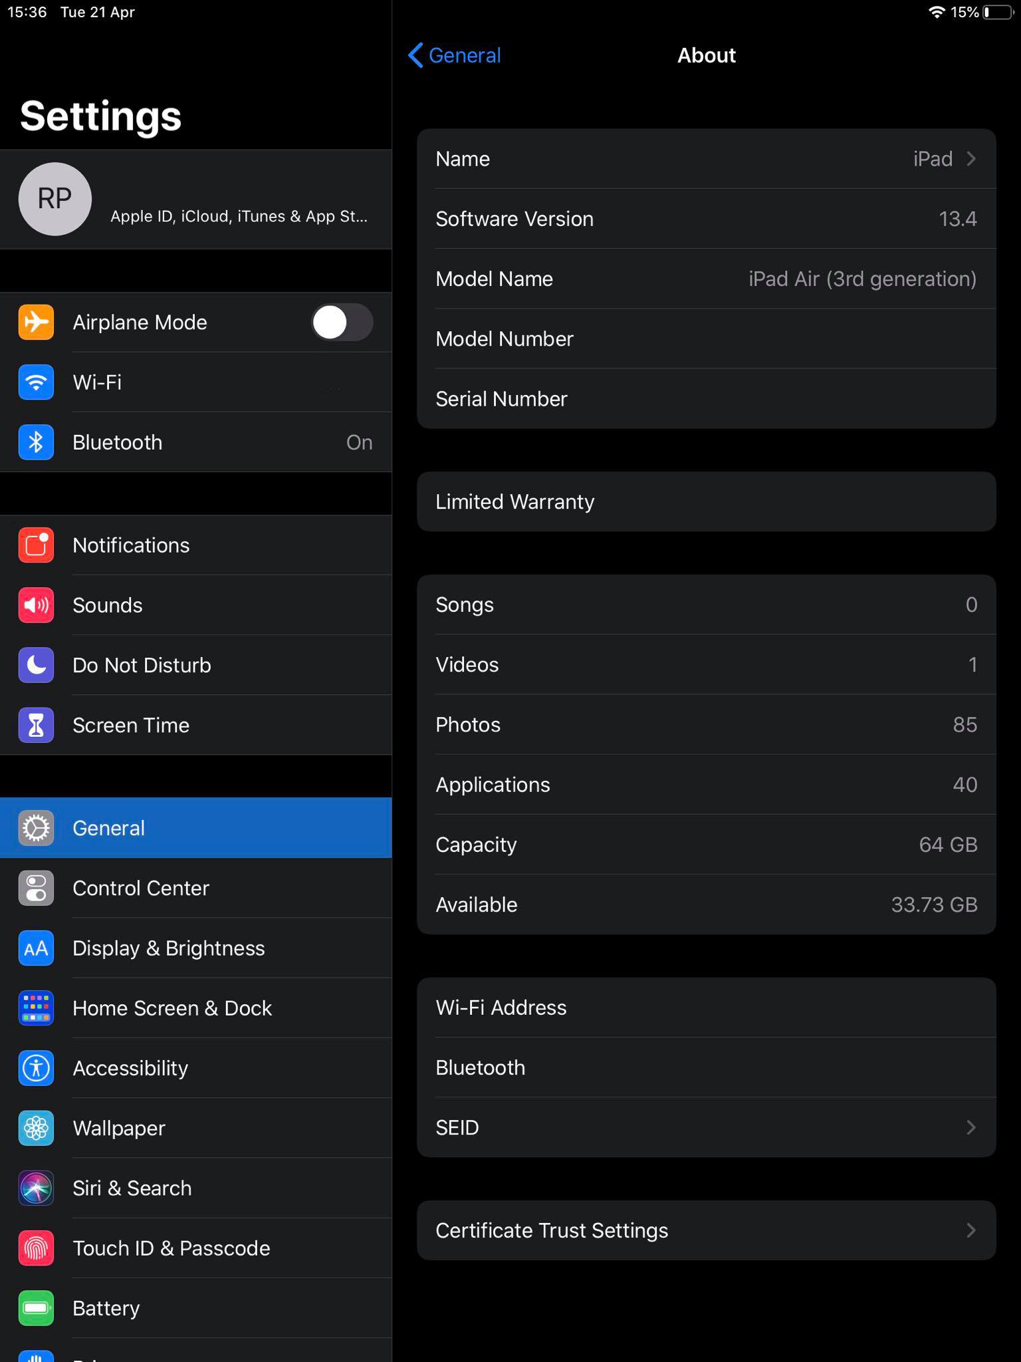Viewport: 1021px width, 1362px height.
Task: Tap the Do Not Disturb moon icon
Action: 36,665
